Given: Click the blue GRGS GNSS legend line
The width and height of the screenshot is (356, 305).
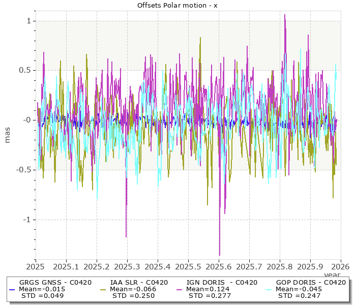Looking at the screenshot, I should 13,289.
